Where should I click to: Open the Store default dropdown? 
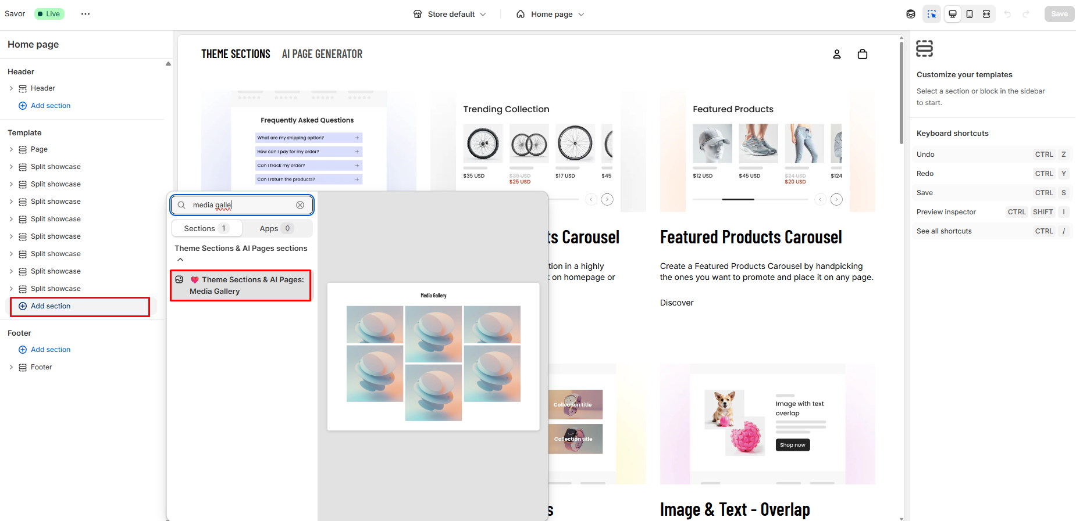tap(450, 14)
